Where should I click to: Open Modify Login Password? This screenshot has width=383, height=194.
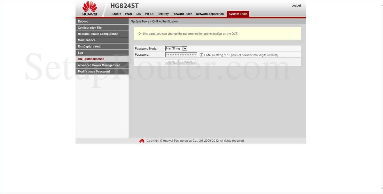point(102,72)
